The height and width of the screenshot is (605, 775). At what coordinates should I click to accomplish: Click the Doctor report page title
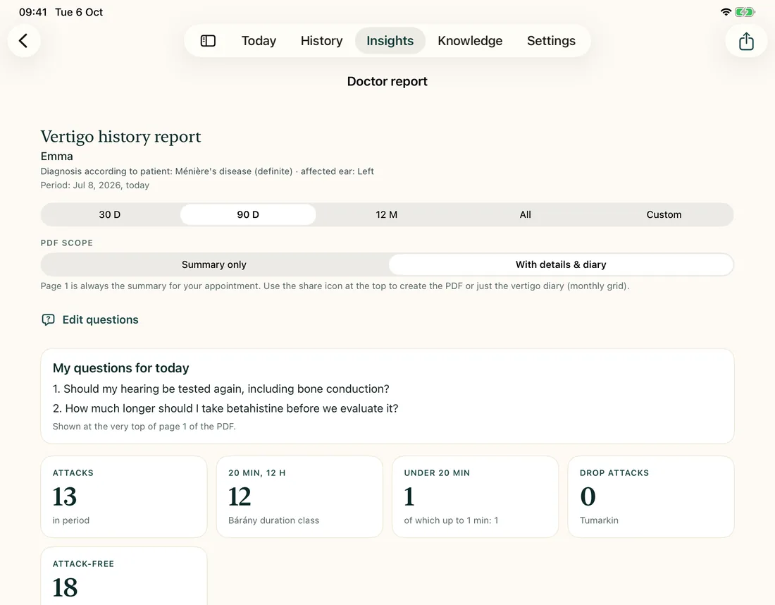click(x=387, y=81)
